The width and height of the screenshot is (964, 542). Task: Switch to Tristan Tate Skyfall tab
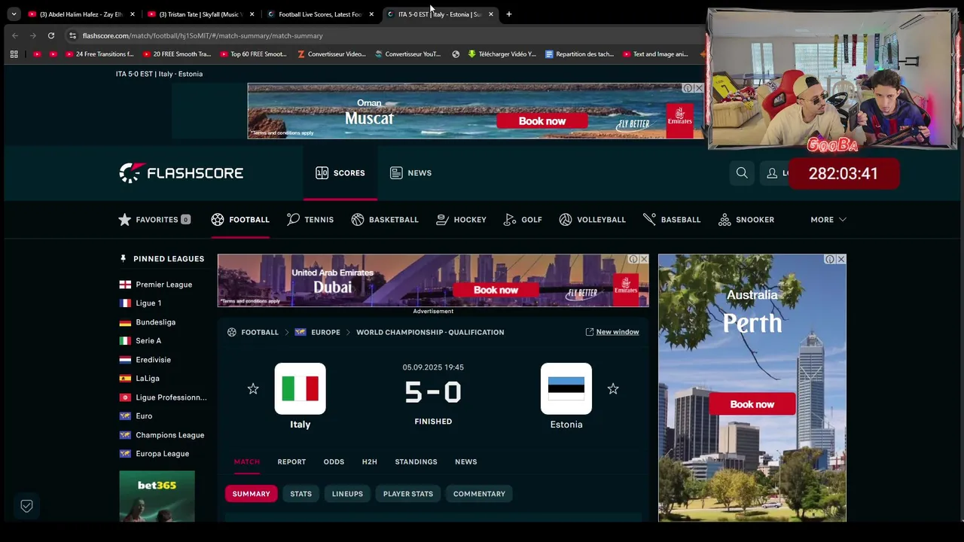coord(200,14)
